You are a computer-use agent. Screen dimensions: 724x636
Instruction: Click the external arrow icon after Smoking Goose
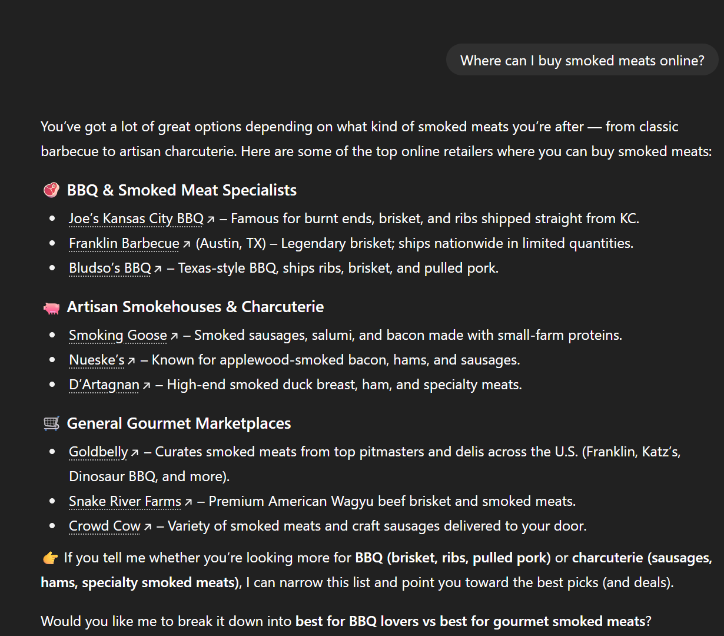click(x=174, y=336)
